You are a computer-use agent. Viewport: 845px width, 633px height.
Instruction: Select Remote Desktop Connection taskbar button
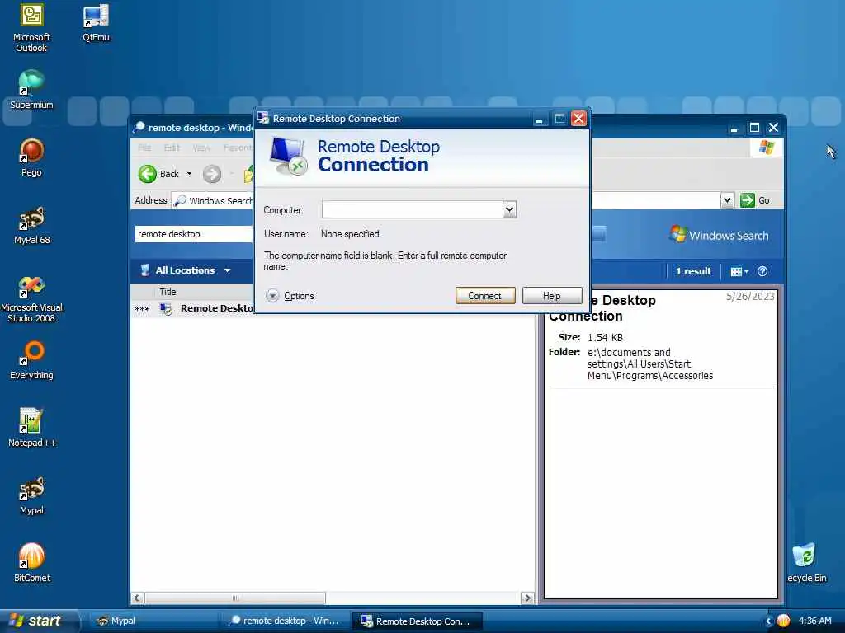click(417, 621)
